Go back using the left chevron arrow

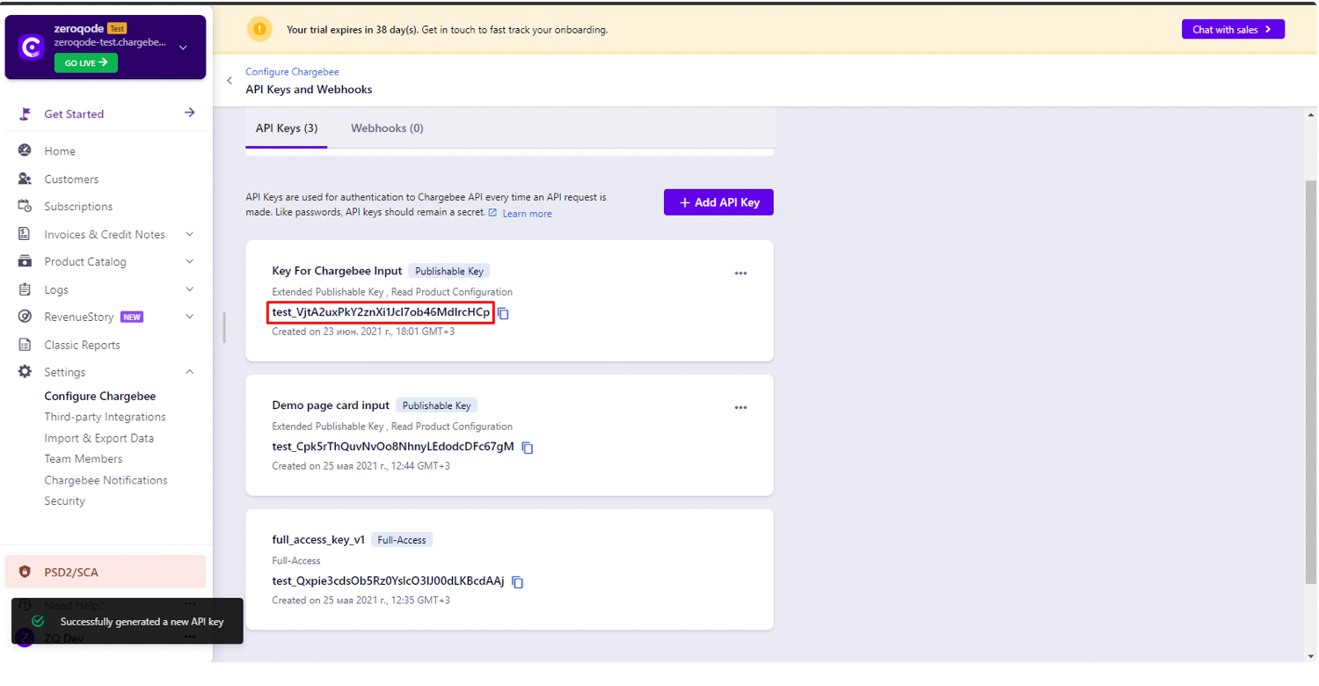coord(230,81)
